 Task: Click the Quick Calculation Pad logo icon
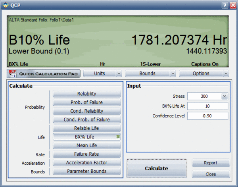(12, 73)
